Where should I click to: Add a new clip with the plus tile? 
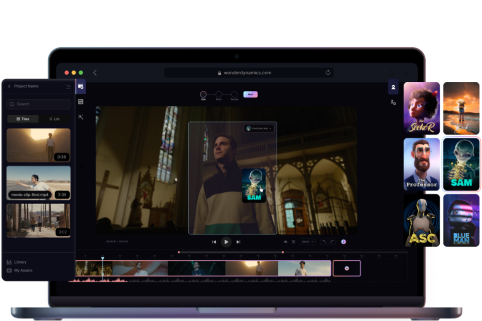346,268
